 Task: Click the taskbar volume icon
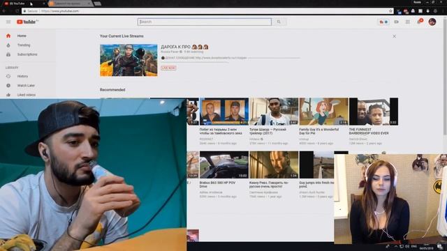click(x=407, y=246)
